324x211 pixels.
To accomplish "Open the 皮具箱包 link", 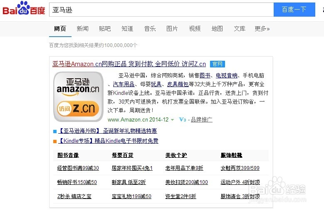I will coord(178,84).
